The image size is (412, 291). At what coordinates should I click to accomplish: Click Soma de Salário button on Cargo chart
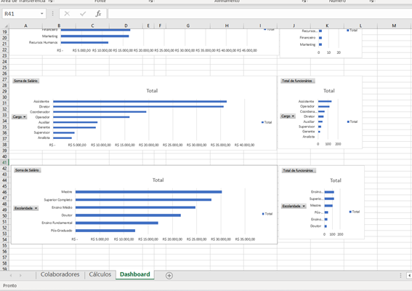25,81
